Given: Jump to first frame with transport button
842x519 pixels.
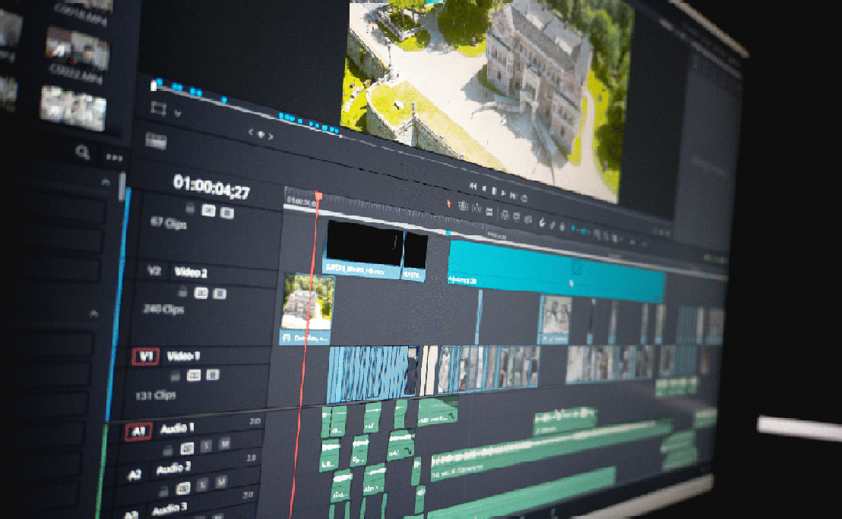Looking at the screenshot, I should click(473, 186).
